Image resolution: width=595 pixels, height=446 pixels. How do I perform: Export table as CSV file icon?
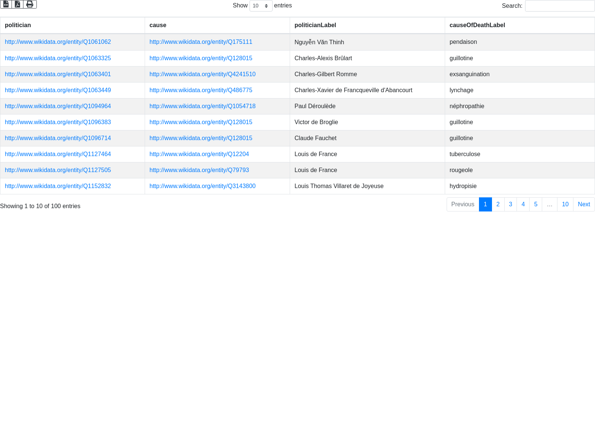coord(6,4)
